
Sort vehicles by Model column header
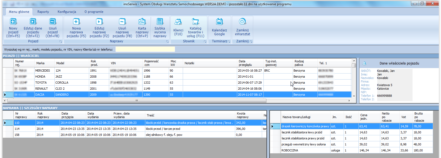(x=72, y=63)
